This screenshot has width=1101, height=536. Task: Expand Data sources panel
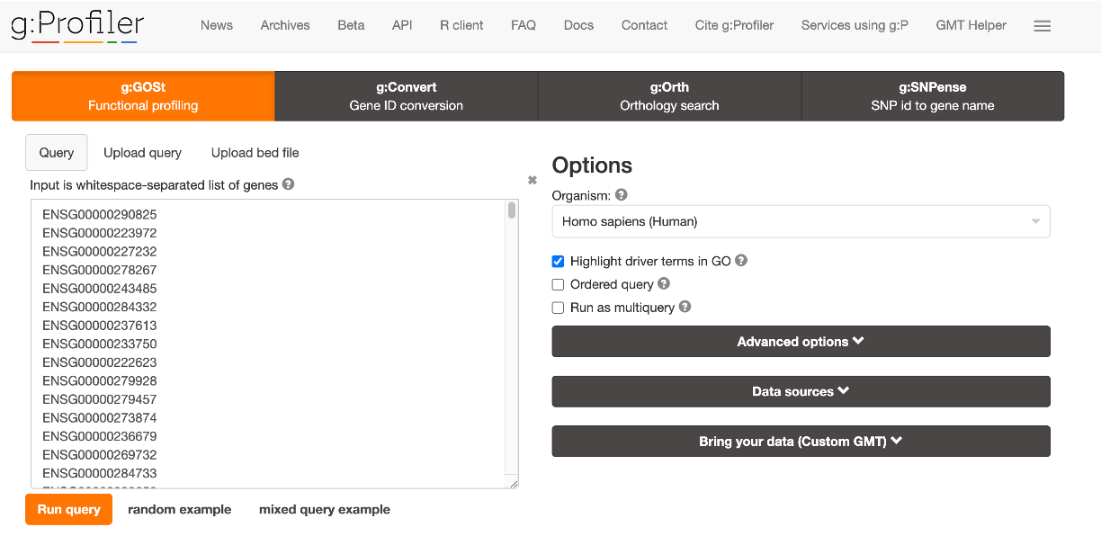801,391
